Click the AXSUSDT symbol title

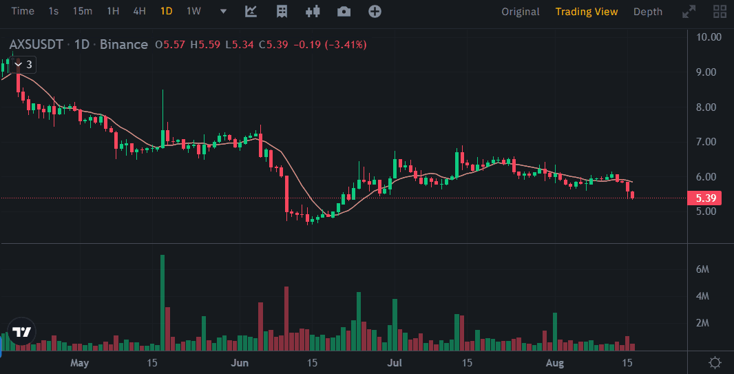pyautogui.click(x=36, y=45)
